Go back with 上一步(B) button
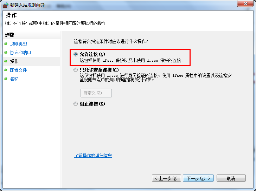This screenshot has width=256, height=191. click(166, 178)
